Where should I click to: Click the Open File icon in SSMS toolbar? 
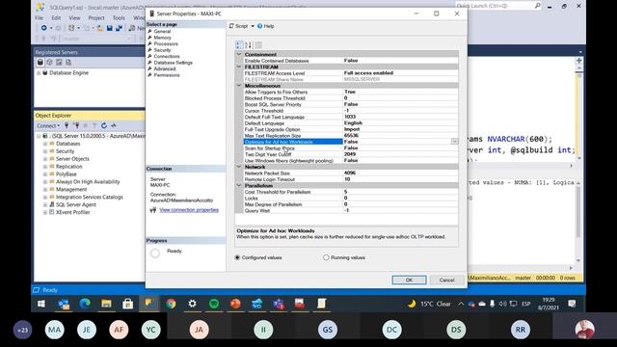pyautogui.click(x=100, y=28)
